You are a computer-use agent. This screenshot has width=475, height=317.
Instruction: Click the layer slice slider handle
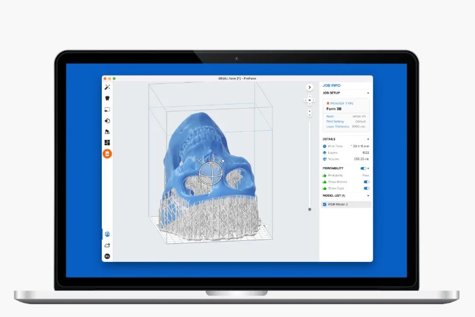pyautogui.click(x=310, y=209)
